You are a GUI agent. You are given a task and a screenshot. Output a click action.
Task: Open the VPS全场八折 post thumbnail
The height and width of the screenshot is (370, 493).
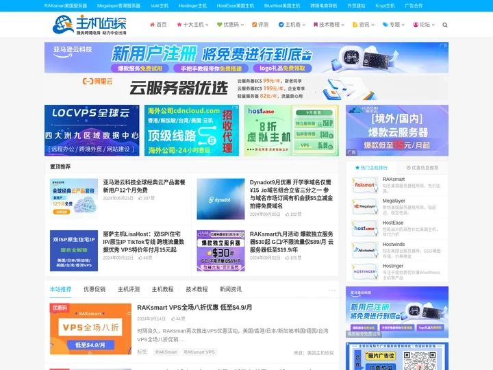[90, 329]
